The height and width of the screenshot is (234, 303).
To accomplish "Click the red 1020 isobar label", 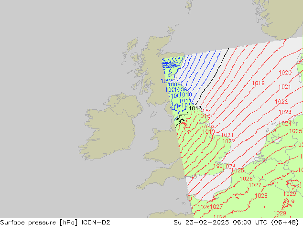I will point(285,73).
